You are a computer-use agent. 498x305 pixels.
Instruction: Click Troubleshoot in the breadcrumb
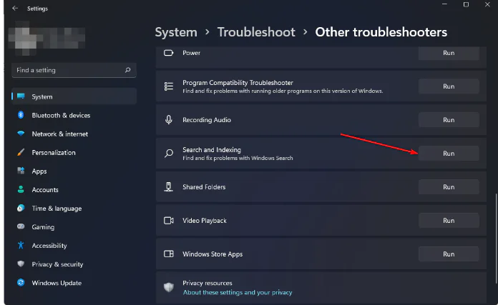pos(256,32)
